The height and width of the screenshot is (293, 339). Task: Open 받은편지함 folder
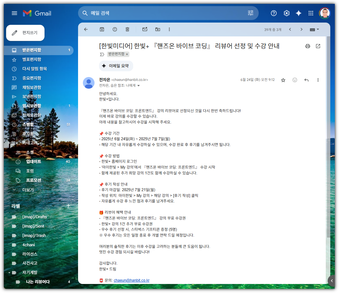point(39,50)
